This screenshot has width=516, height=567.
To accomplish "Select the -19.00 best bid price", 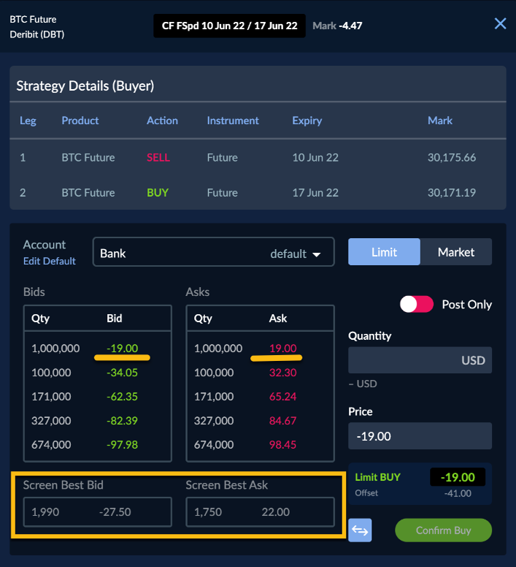I will pos(122,349).
